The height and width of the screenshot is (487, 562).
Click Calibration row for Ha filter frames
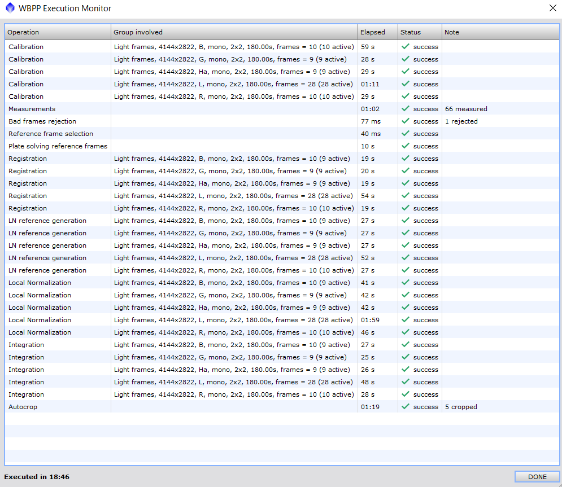coord(282,72)
